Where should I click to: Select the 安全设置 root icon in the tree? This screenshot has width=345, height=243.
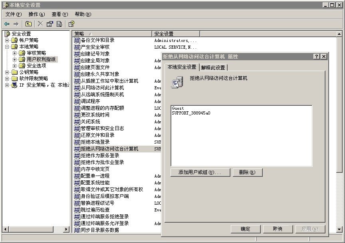pos(7,34)
